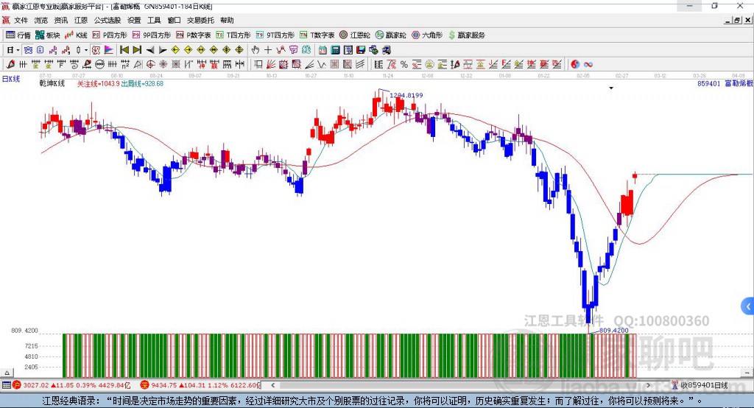Open the 9P四方形 tool
The image size is (754, 408).
coord(152,35)
